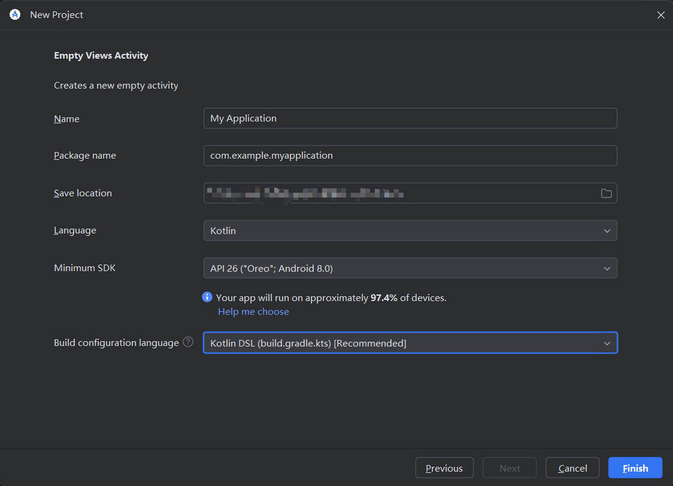Screen dimensions: 673x486
Task: Click the Finish button
Action: [635, 467]
